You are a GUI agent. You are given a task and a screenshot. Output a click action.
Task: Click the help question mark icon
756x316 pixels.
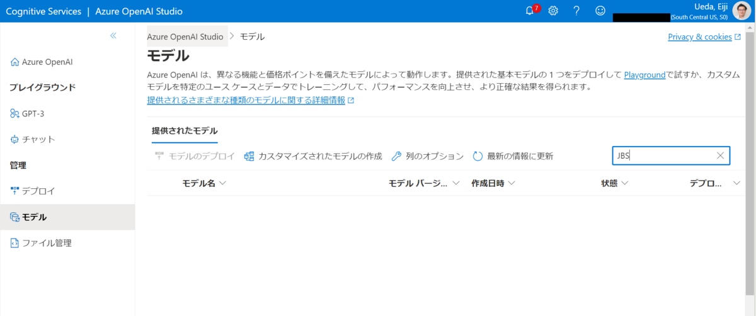click(x=576, y=11)
